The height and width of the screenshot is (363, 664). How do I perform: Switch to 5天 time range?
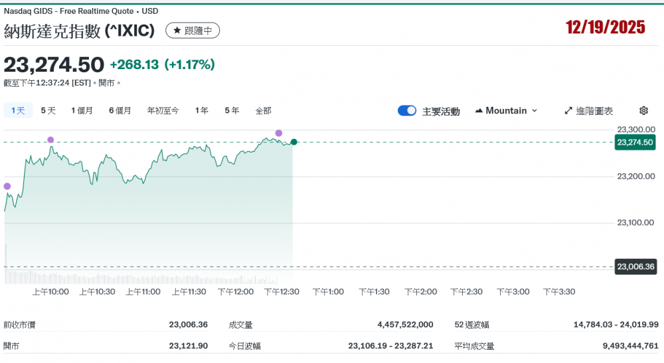tap(48, 111)
